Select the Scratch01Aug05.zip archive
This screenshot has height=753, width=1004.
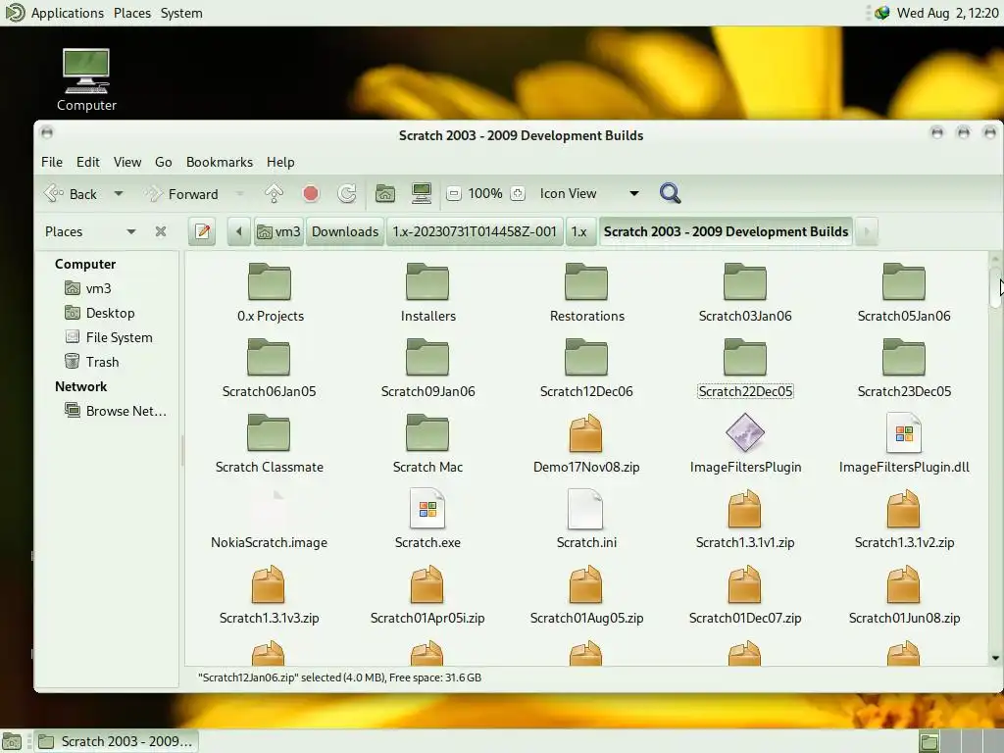click(586, 595)
